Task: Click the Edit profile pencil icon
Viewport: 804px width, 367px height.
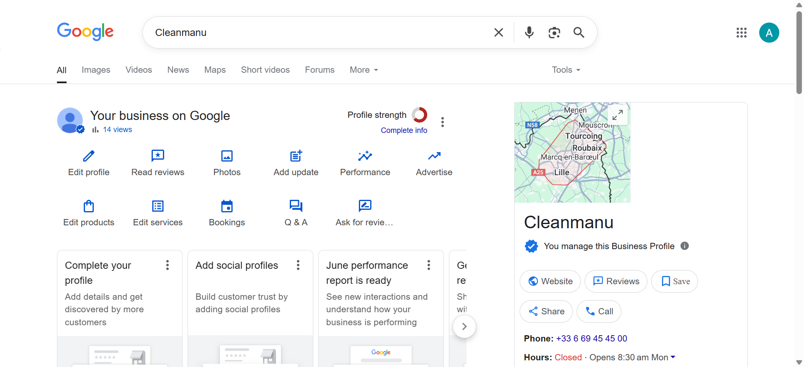Action: [89, 156]
